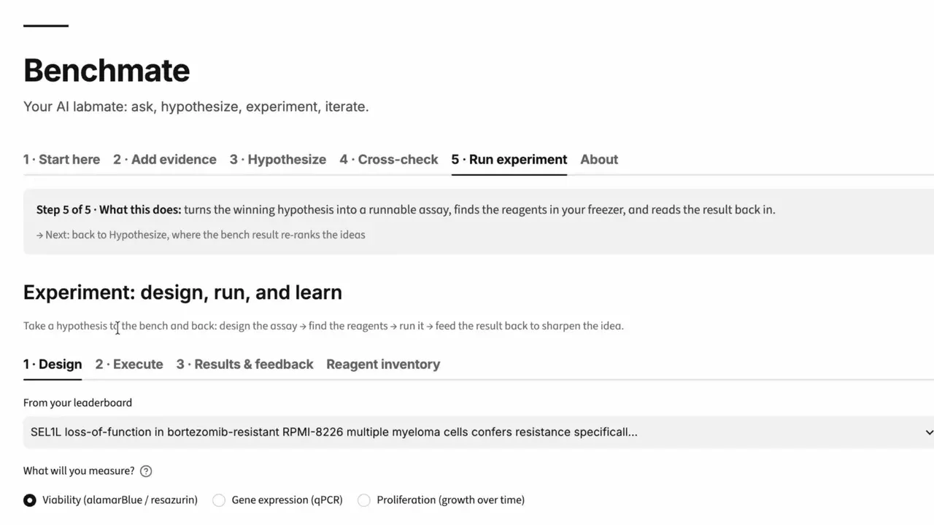Viewport: 934px width, 525px height.
Task: Go to '1 · Start here' tab
Action: point(61,160)
